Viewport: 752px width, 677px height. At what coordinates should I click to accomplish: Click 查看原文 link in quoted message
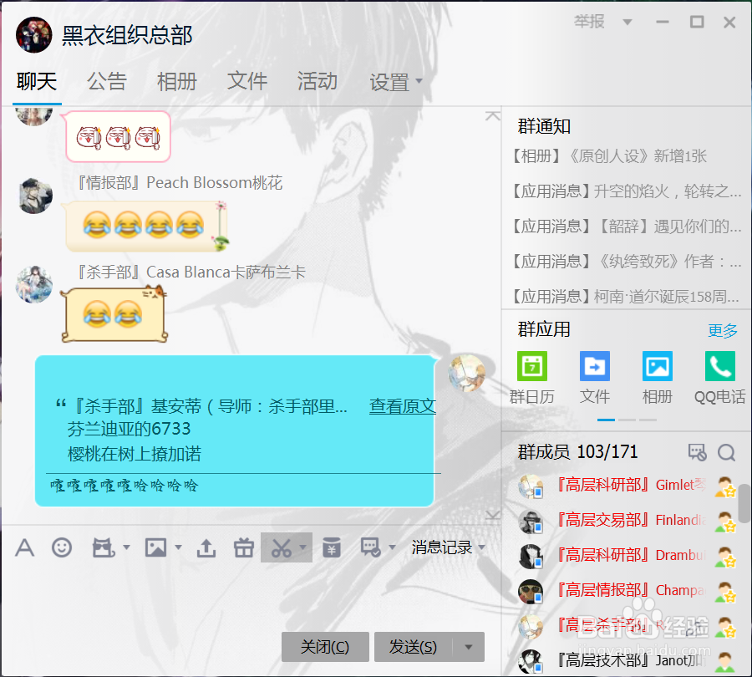click(403, 406)
